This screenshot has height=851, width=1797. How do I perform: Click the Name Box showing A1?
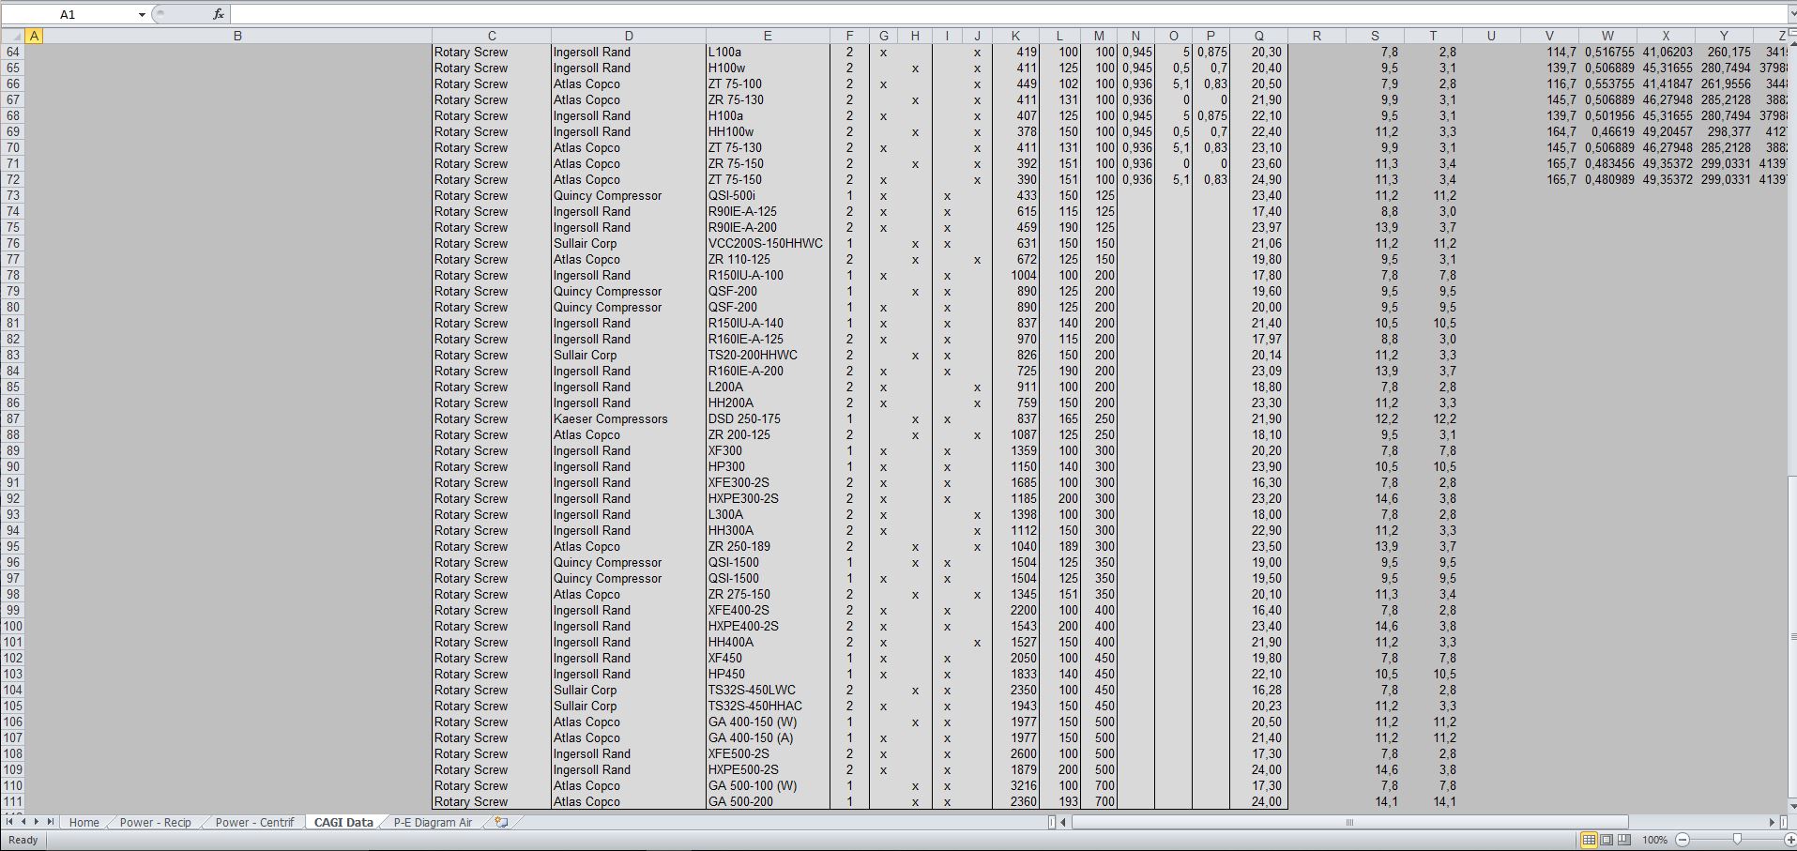click(68, 14)
